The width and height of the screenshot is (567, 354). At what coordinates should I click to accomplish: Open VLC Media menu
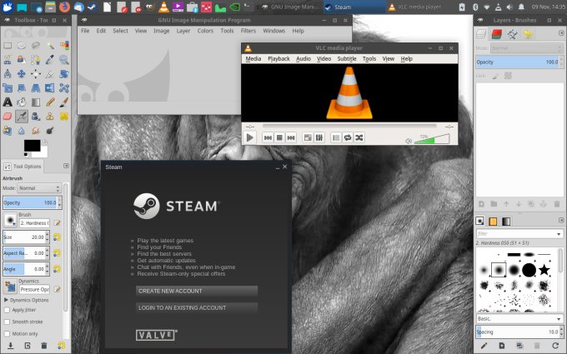(x=253, y=58)
